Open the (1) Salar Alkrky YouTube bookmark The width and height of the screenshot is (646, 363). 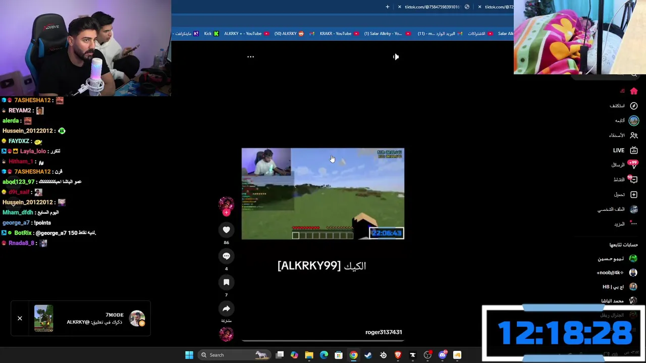(387, 34)
